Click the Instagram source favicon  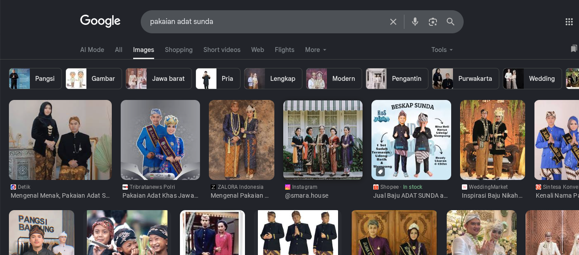(288, 187)
